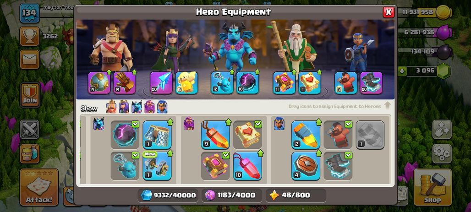Toggle Royal Champion filter in Show row
471x212 pixels.
pos(162,107)
